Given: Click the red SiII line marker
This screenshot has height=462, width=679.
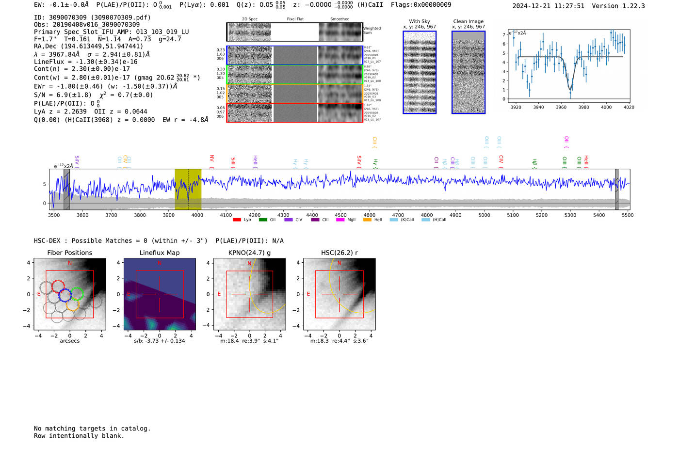Looking at the screenshot, I should coord(233,163).
